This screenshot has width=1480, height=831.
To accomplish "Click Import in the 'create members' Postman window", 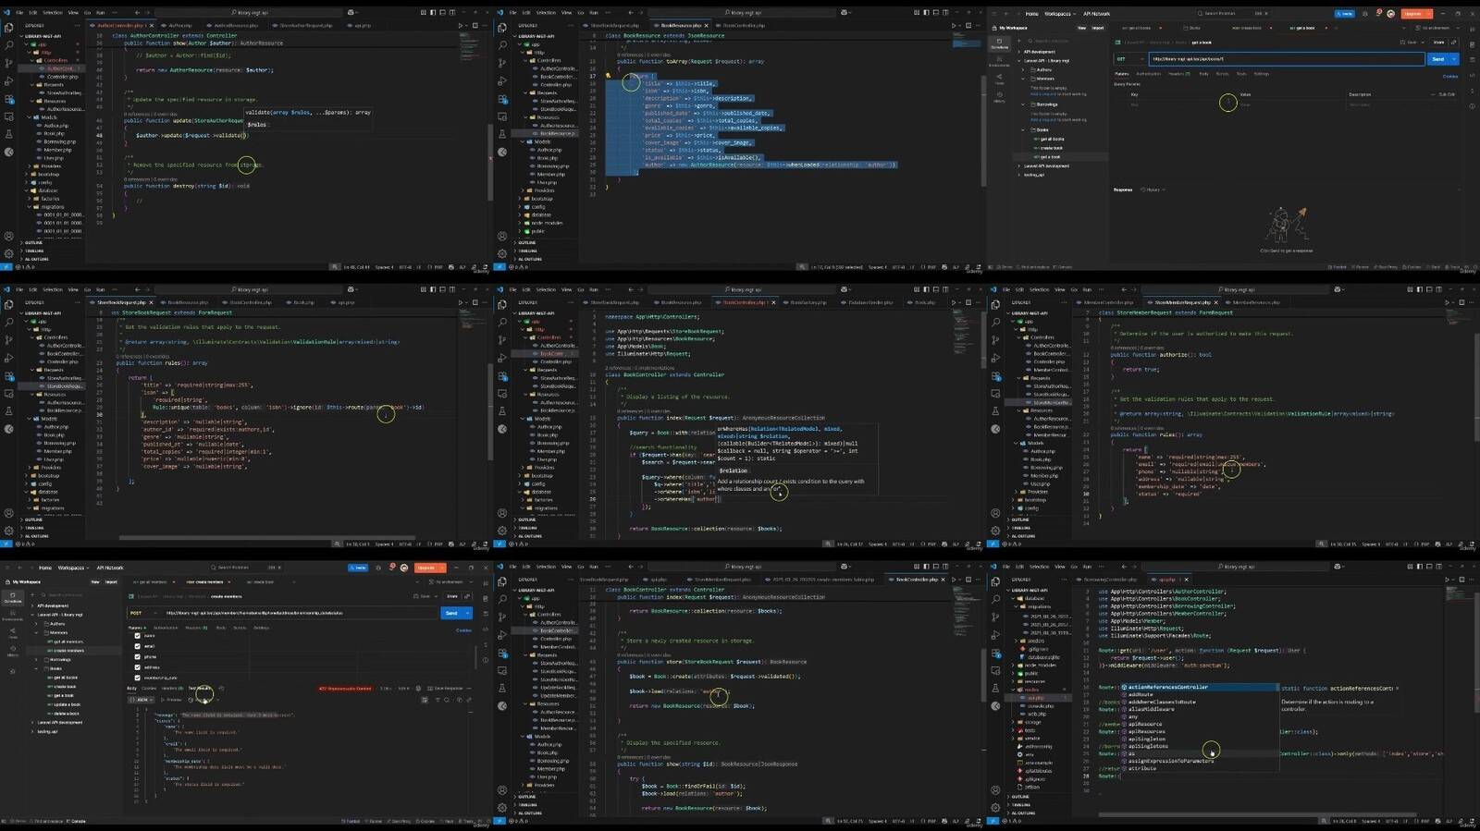I will 111,582.
